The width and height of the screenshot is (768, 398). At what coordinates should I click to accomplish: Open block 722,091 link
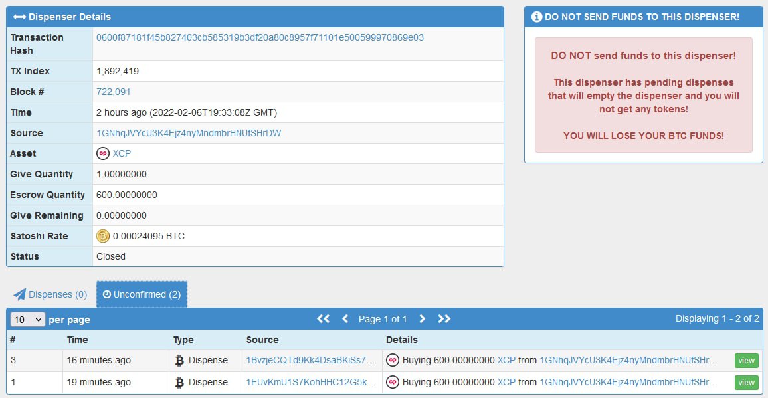(x=113, y=92)
